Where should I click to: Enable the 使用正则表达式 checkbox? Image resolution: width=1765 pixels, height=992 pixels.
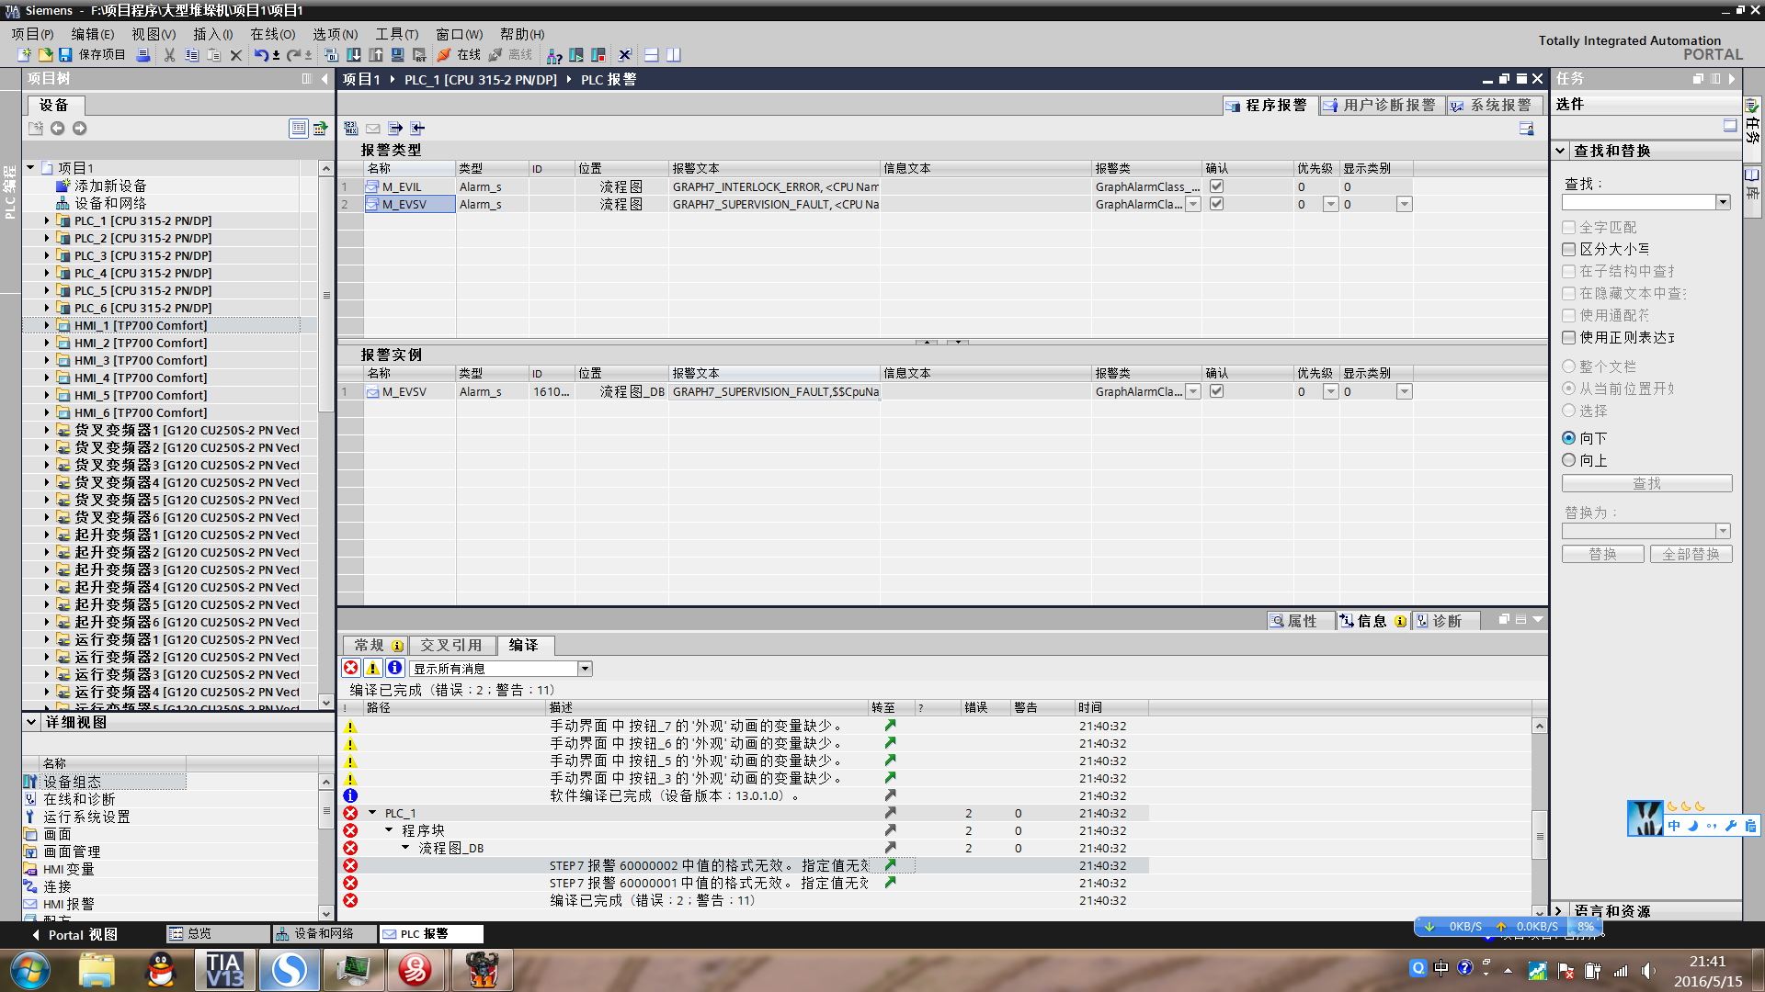1569,337
